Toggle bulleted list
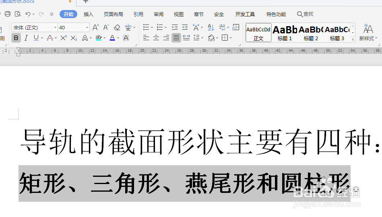Image resolution: width=382 pixels, height=217 pixels. click(146, 27)
